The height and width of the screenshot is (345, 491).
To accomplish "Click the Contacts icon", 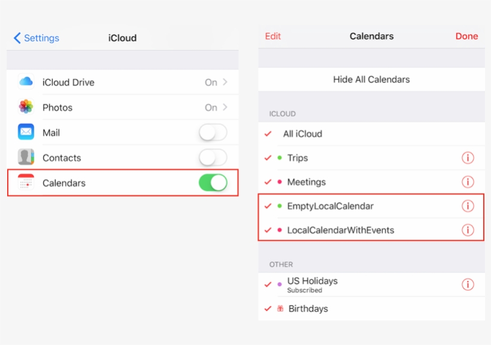I will [x=25, y=157].
